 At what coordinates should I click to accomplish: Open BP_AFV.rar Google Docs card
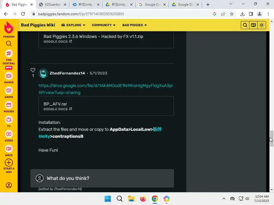pyautogui.click(x=106, y=106)
